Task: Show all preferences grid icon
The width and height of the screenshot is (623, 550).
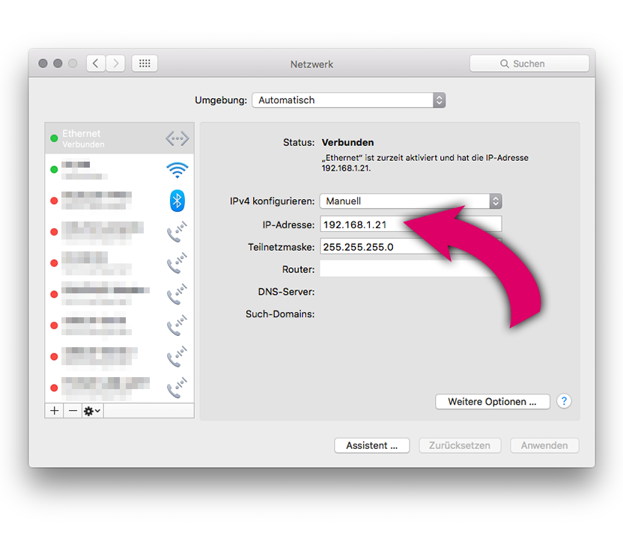Action: pos(145,64)
